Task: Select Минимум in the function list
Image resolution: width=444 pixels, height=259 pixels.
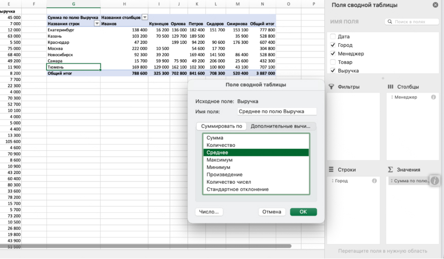Action: 256,167
